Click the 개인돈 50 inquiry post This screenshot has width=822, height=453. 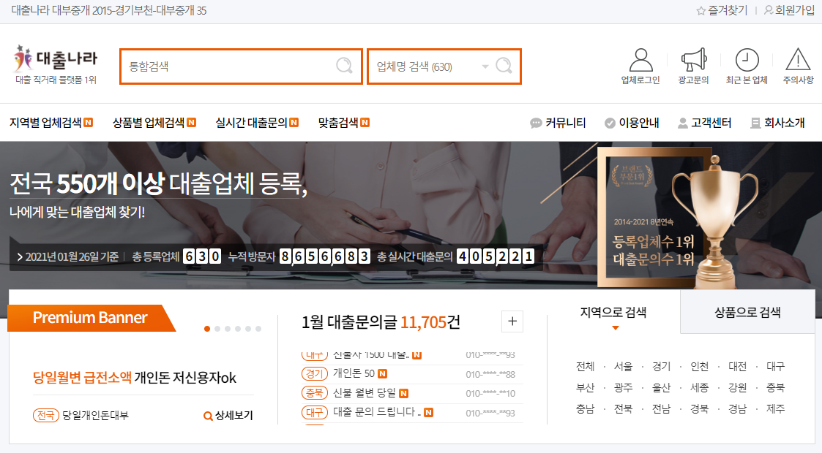click(x=354, y=373)
